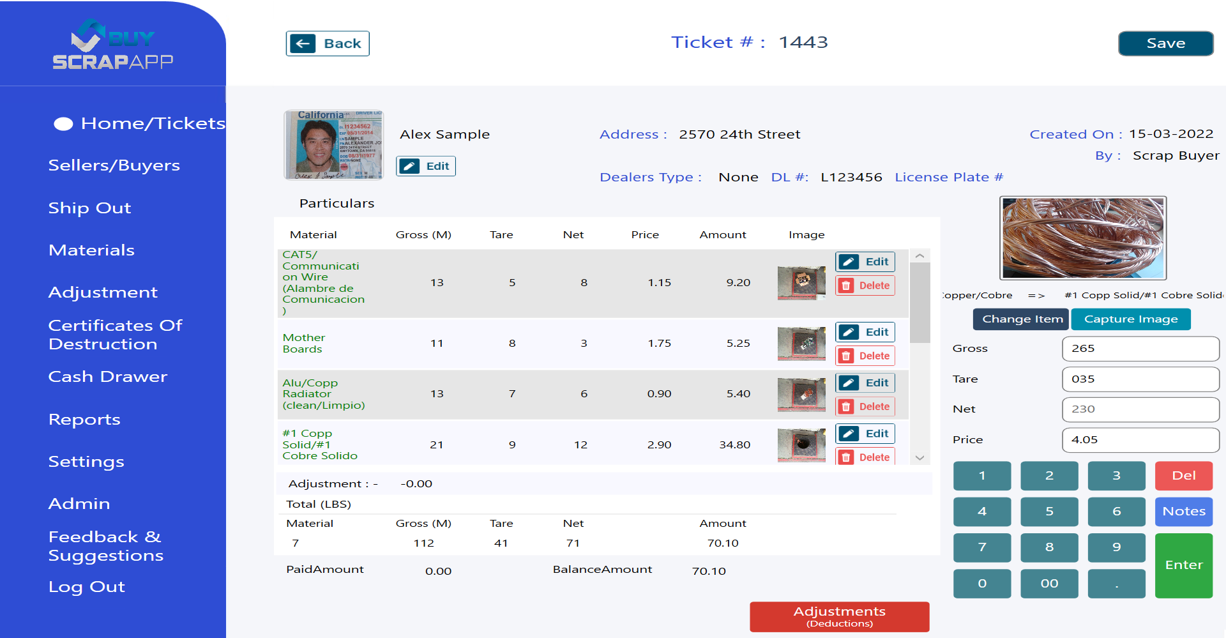Click trash Delete icon for CAT5 wire row

[846, 285]
